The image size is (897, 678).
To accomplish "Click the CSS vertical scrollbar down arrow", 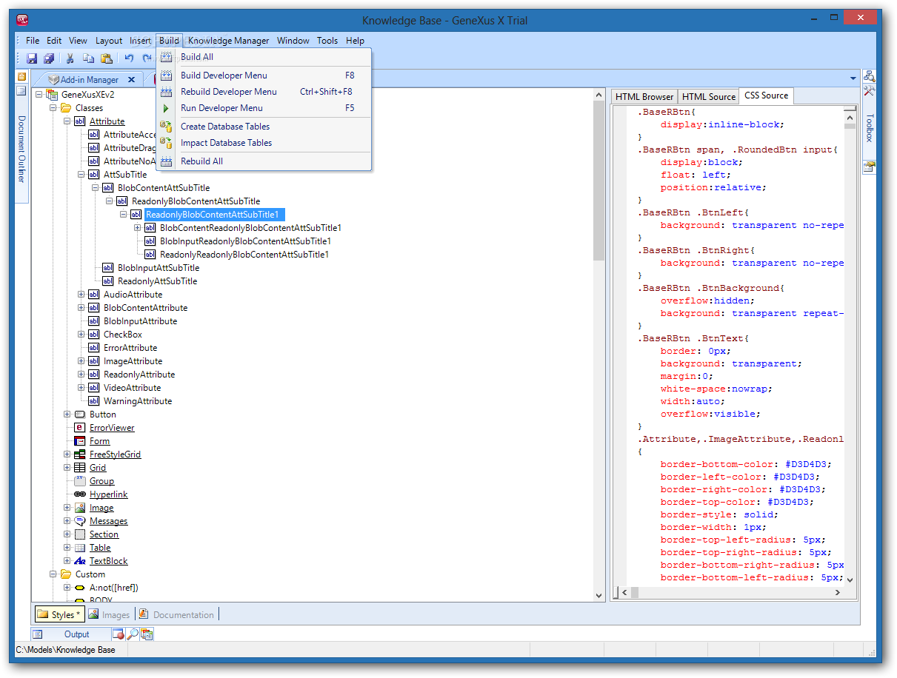I will pyautogui.click(x=850, y=580).
